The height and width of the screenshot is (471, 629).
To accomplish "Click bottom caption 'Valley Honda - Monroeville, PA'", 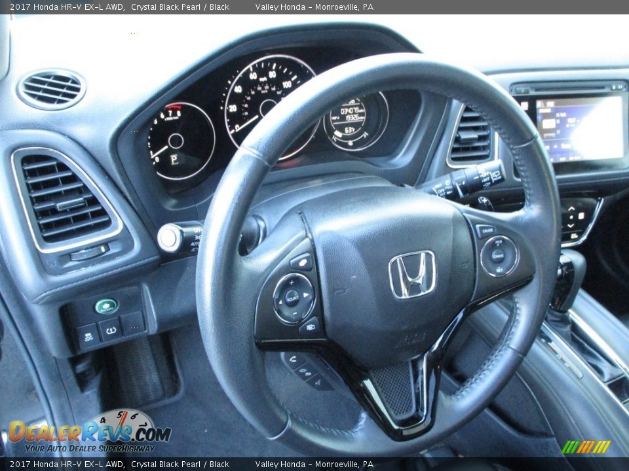I will pos(314,464).
